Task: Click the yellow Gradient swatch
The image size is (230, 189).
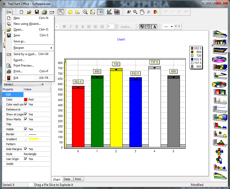Action: pyautogui.click(x=34, y=139)
